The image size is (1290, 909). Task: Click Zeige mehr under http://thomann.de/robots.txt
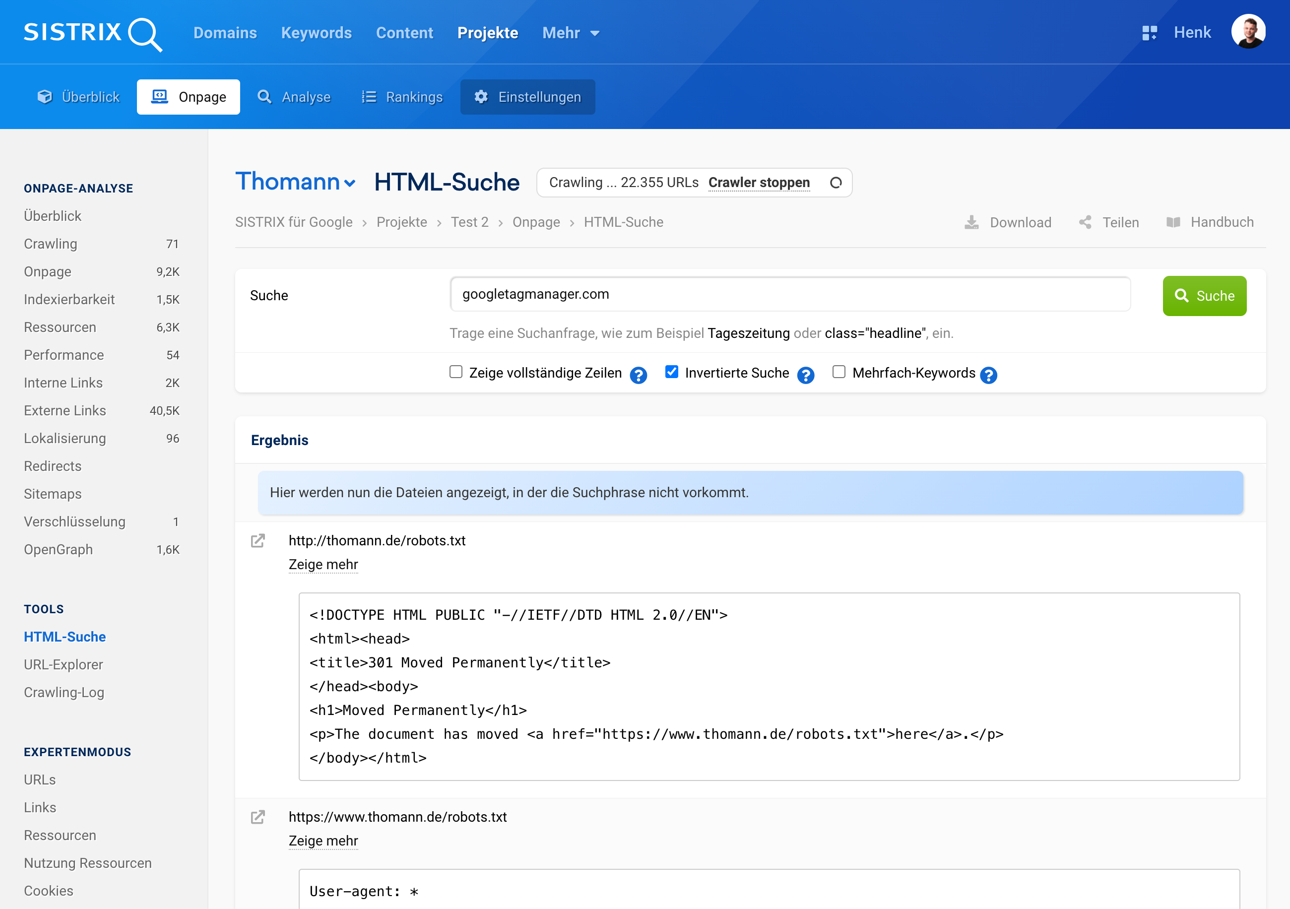coord(323,564)
